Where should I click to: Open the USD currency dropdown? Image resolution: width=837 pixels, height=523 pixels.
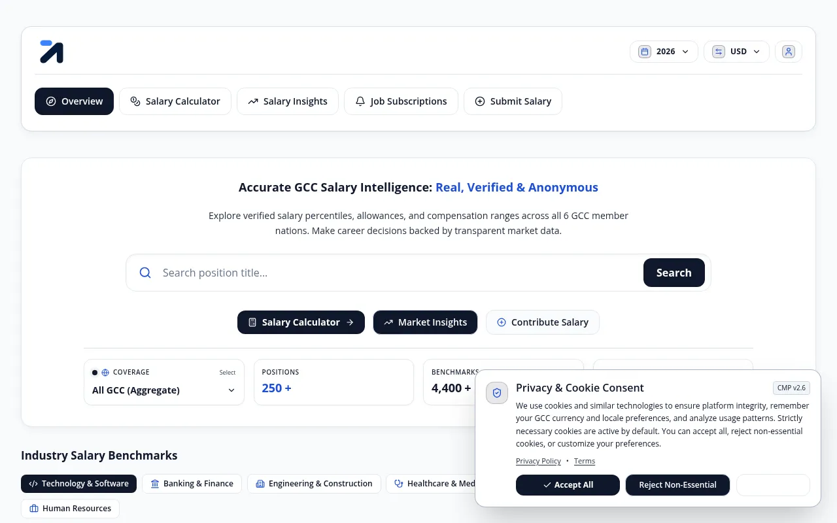(x=736, y=52)
